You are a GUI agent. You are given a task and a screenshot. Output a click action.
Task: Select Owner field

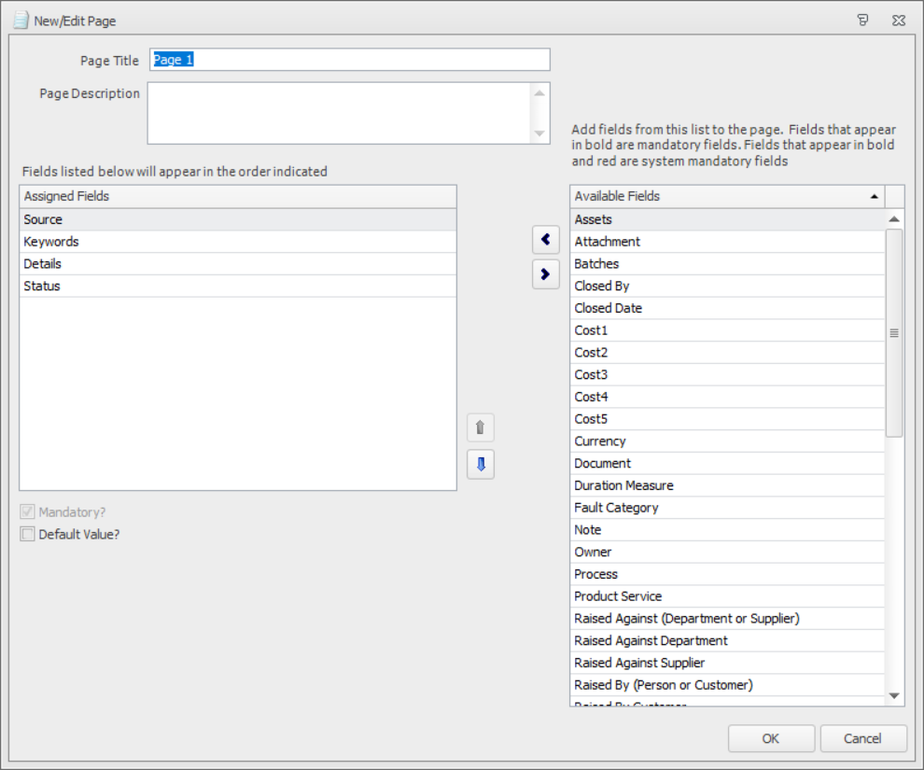coord(727,552)
